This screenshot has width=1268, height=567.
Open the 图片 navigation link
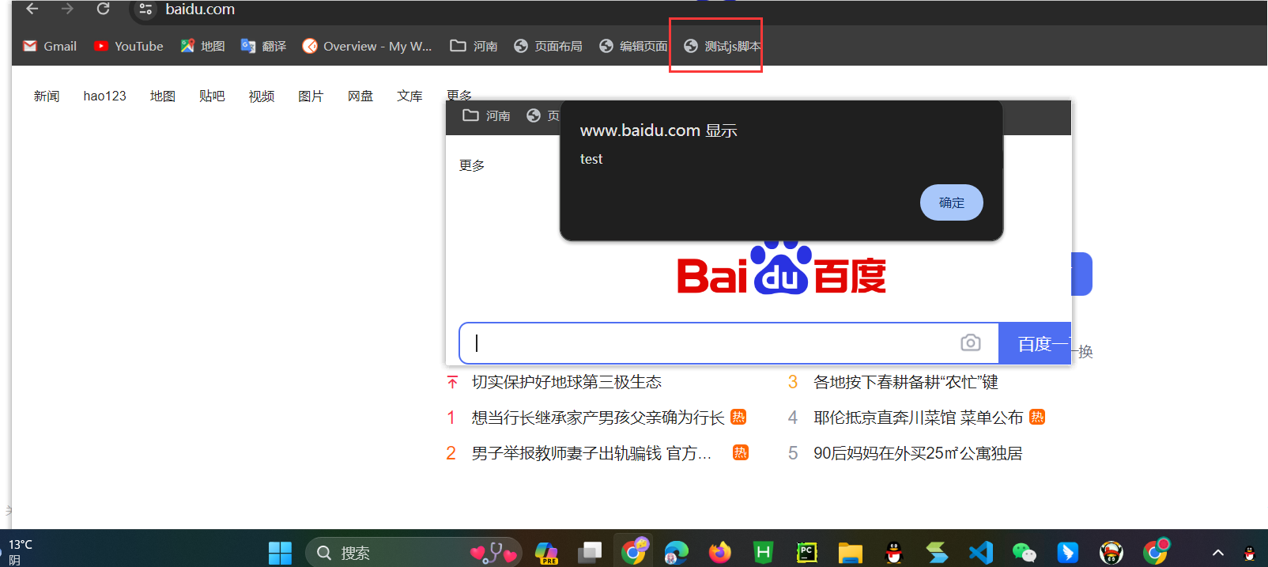click(x=311, y=96)
